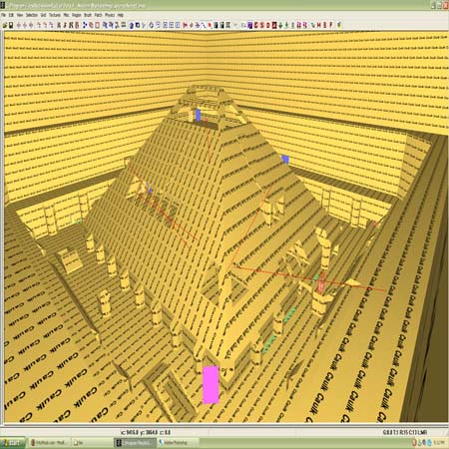Switch to the Adobe Photoshop taskbar button
The image size is (449, 449).
[178, 443]
